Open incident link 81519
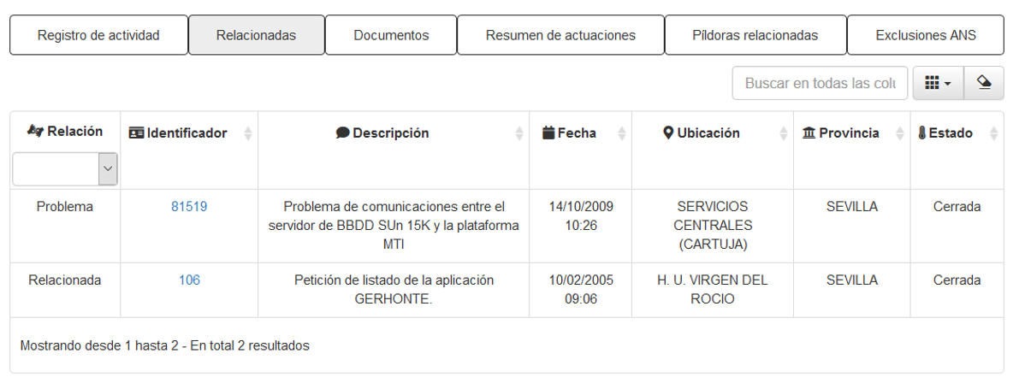This screenshot has width=1019, height=389. click(189, 207)
